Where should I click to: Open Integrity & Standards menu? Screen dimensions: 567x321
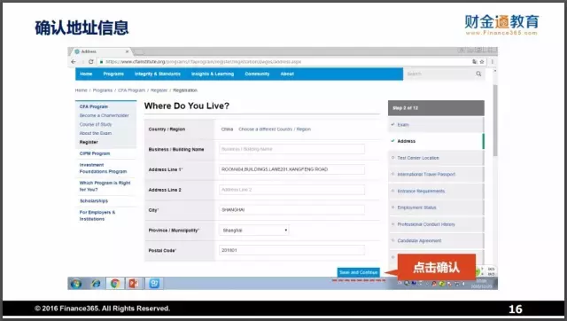pos(158,74)
